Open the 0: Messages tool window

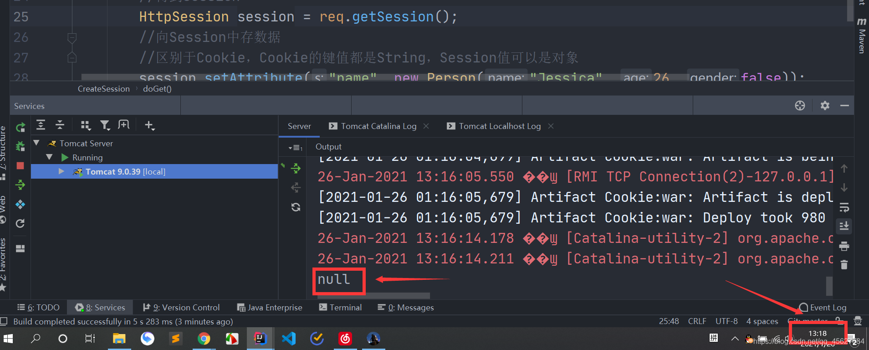(406, 308)
